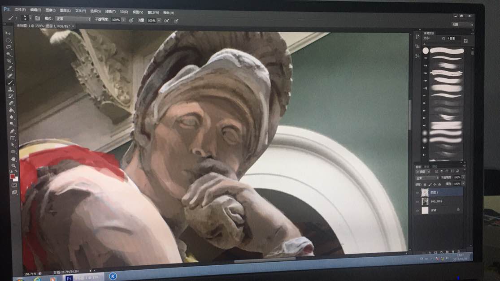Select the Path Selection tool
This screenshot has height=281, width=500.
(x=13, y=145)
